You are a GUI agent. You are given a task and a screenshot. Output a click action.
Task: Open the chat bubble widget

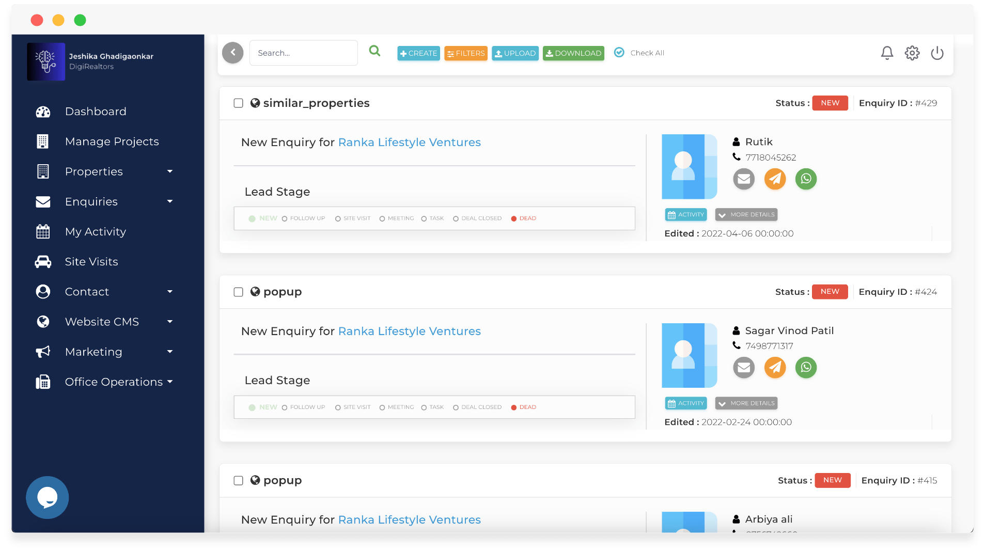(47, 497)
